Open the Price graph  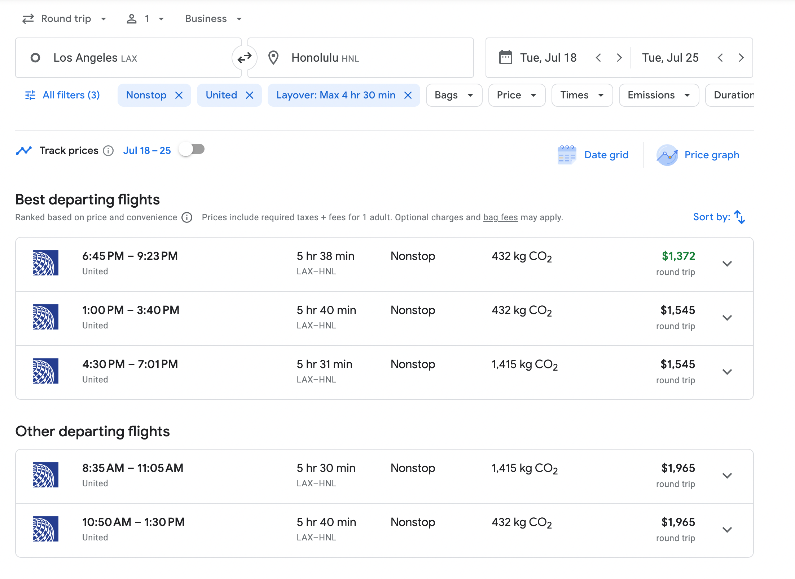coord(698,155)
